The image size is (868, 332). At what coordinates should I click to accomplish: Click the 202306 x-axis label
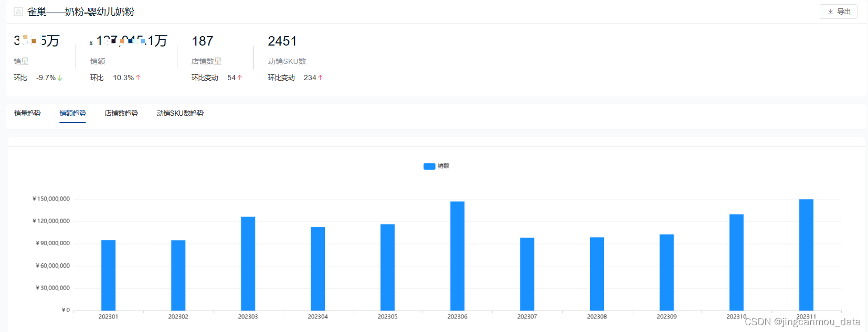pyautogui.click(x=457, y=317)
